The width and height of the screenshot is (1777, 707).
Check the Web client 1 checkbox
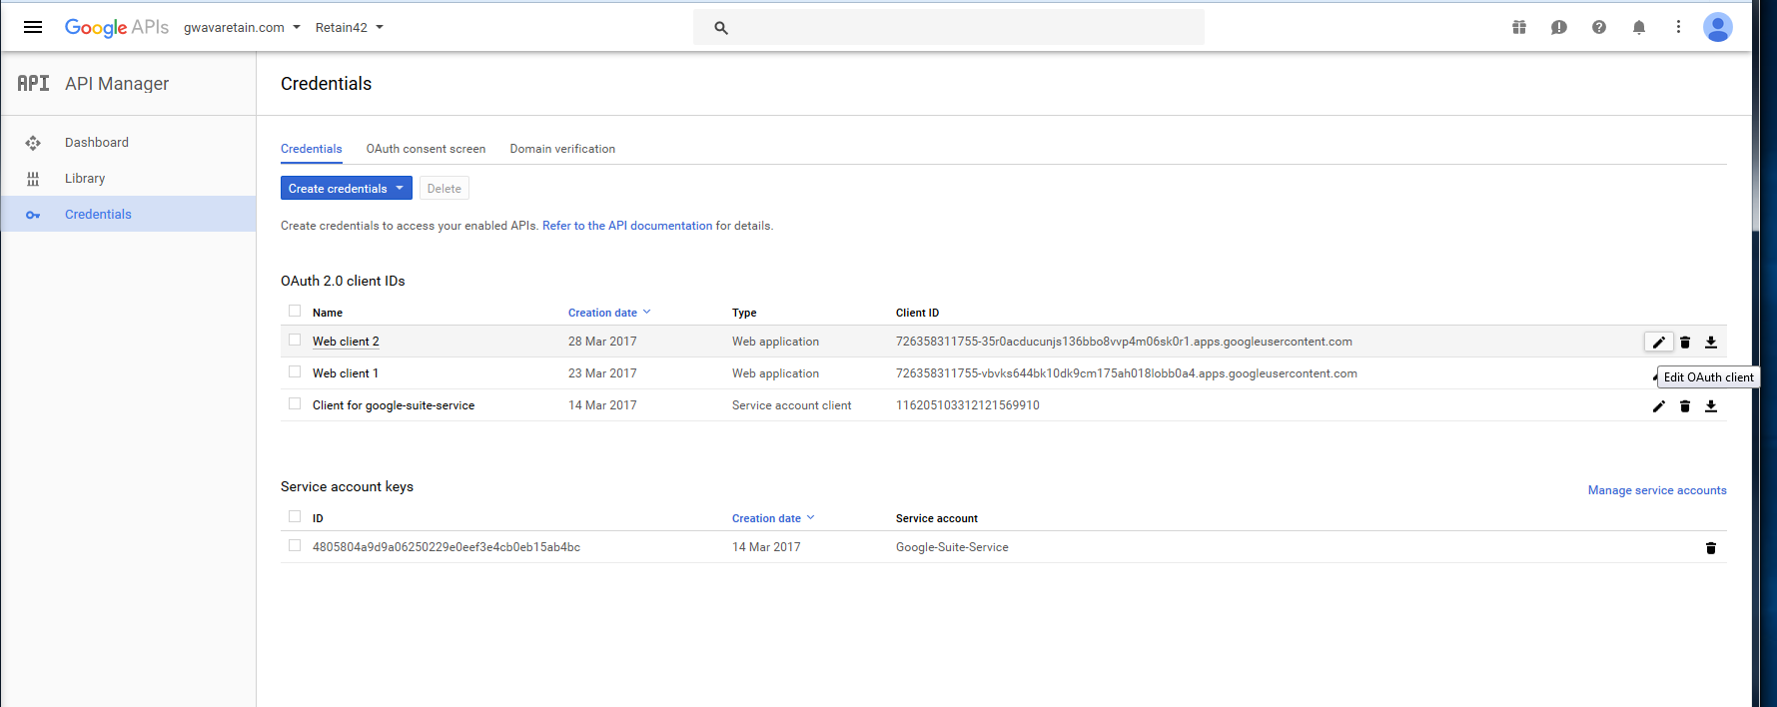295,371
